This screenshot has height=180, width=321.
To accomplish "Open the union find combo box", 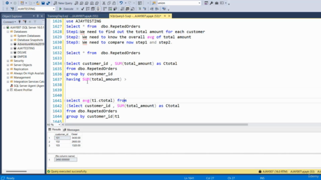I will click(x=199, y=3).
